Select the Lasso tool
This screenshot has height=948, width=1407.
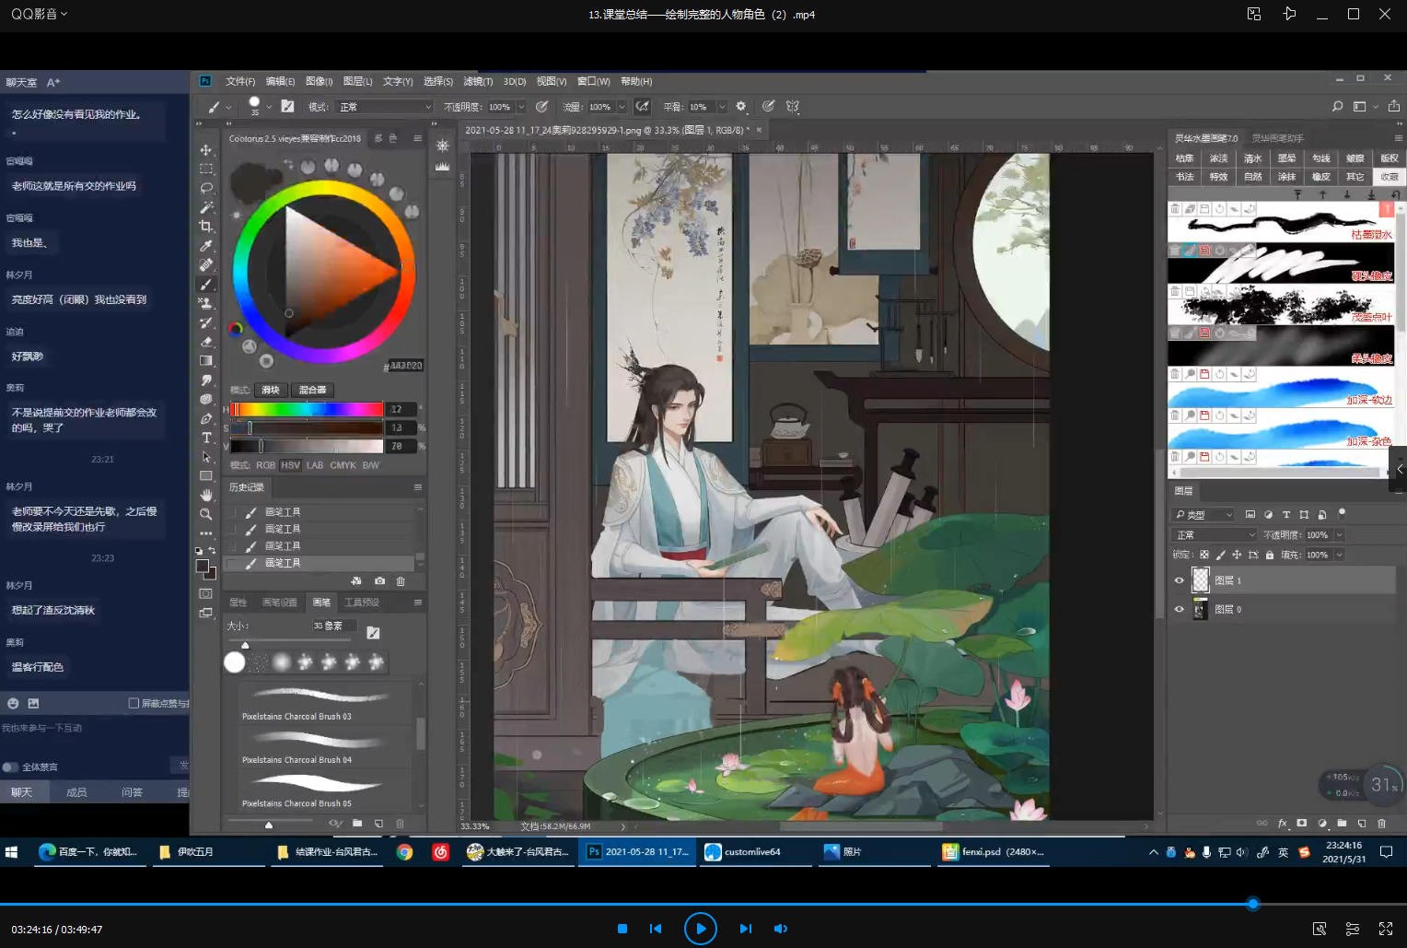[x=206, y=188]
